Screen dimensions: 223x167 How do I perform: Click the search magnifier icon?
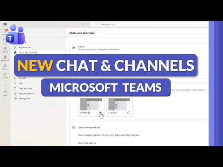coord(96,24)
